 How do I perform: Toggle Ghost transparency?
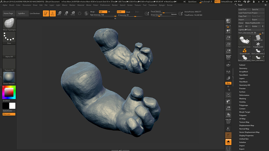point(228,135)
